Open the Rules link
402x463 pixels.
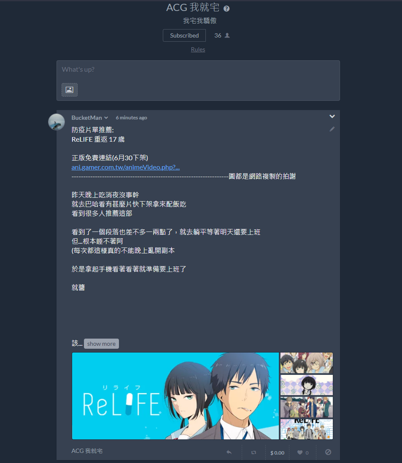pyautogui.click(x=198, y=49)
